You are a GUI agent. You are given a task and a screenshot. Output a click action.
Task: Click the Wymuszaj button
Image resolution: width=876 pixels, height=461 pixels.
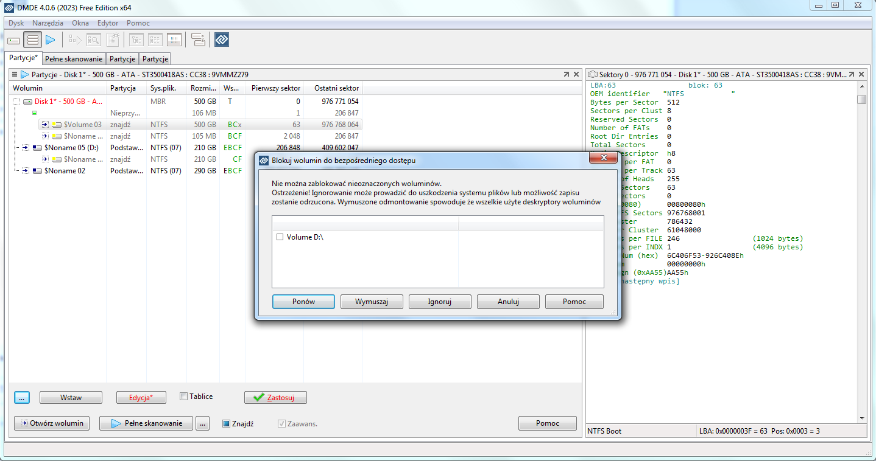[372, 302]
